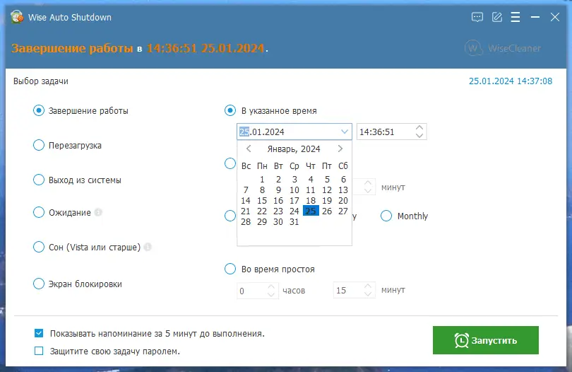
Task: Choose the Выход из системы task
Action: [39, 180]
